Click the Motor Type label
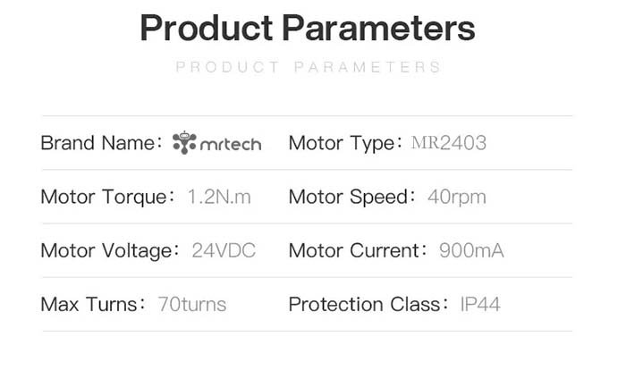 point(345,143)
